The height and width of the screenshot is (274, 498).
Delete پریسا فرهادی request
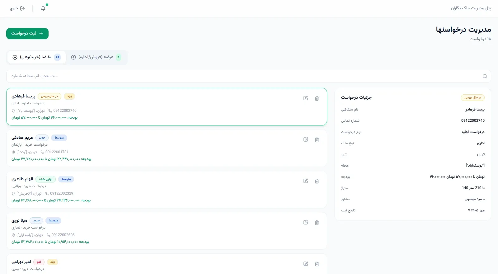pos(317,98)
